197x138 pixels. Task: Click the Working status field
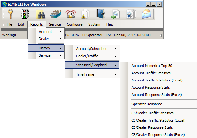(x=23, y=34)
